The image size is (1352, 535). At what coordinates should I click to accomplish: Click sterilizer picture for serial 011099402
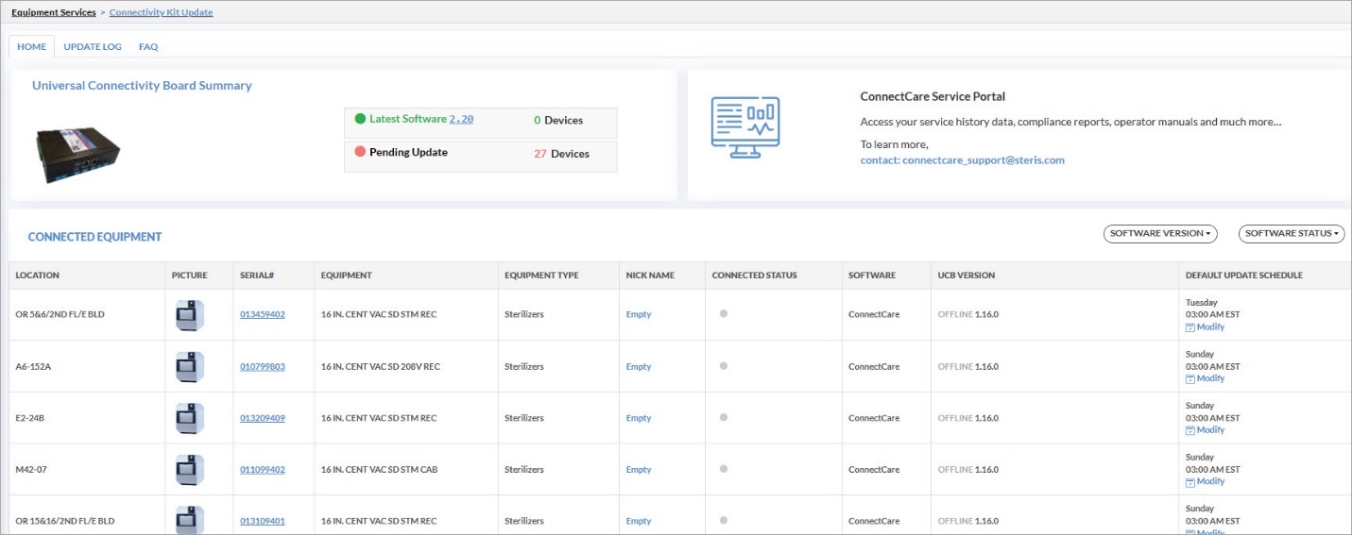click(x=190, y=469)
